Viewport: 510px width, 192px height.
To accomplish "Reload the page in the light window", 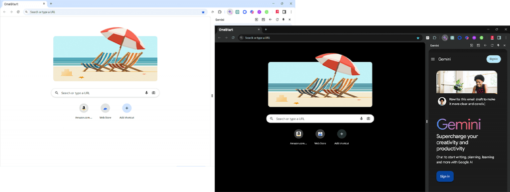I will (18, 12).
